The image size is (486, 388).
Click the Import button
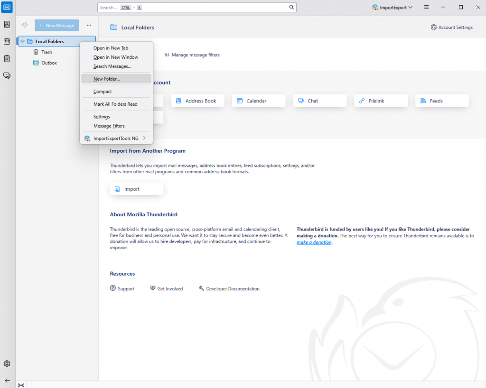point(136,189)
